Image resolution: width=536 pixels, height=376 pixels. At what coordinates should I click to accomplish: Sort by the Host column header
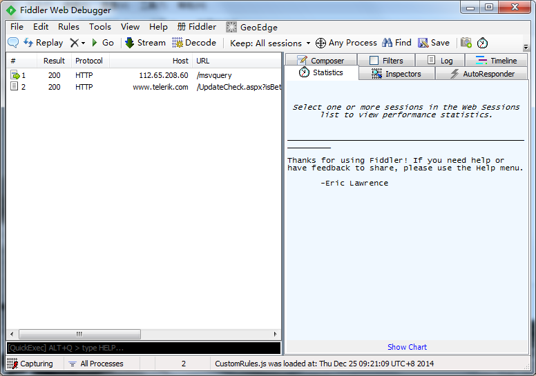[151, 61]
